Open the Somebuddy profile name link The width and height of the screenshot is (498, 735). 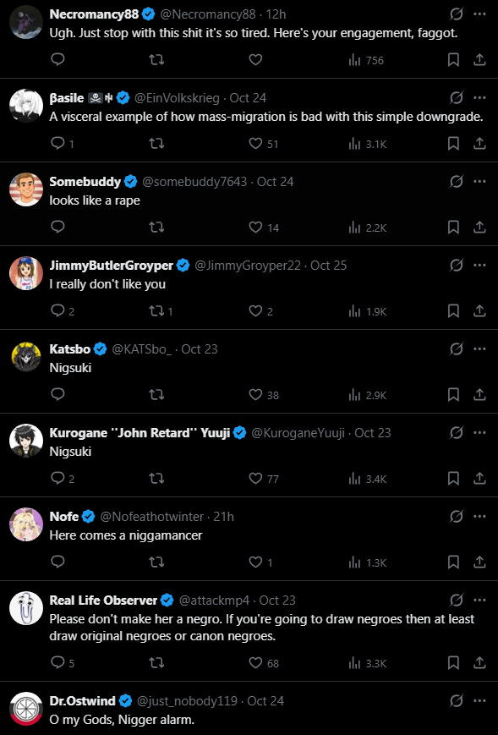[x=85, y=181]
